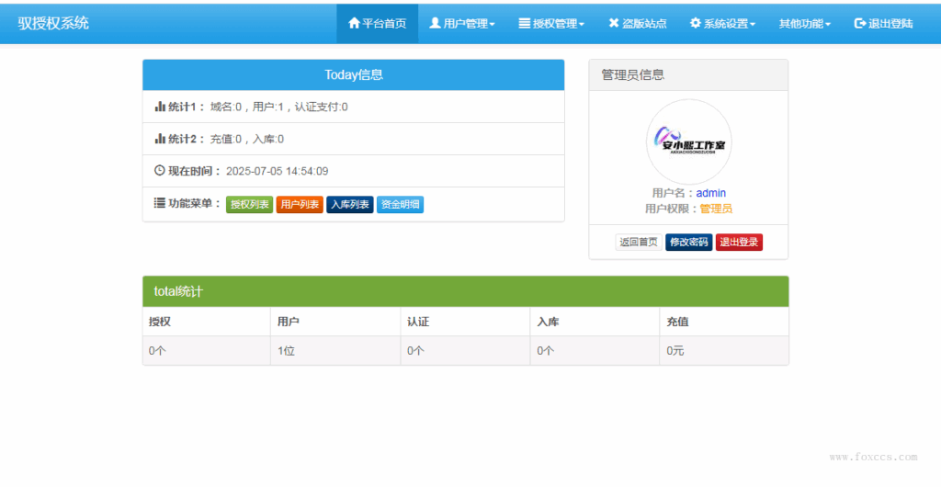Click the 域名:0，用户:1，认证支付:0 text
Image resolution: width=941 pixels, height=487 pixels.
[x=279, y=107]
